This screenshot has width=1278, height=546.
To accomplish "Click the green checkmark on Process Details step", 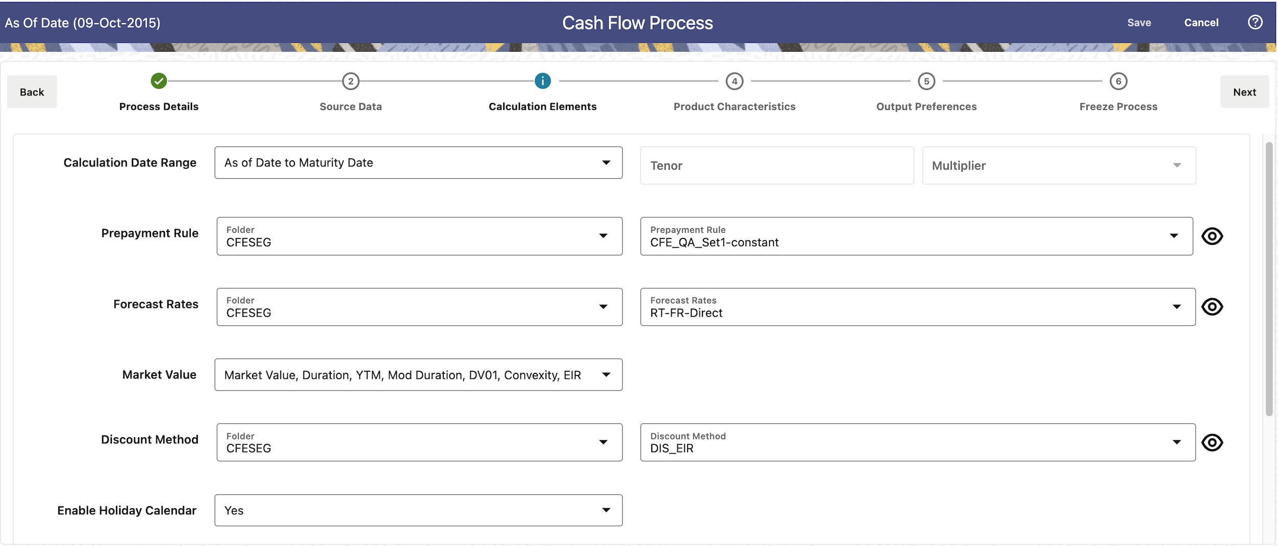I will pos(159,81).
